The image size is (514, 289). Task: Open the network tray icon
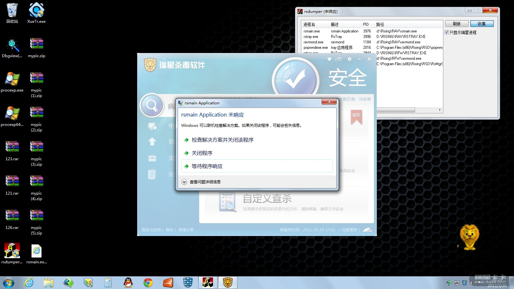pos(457,283)
